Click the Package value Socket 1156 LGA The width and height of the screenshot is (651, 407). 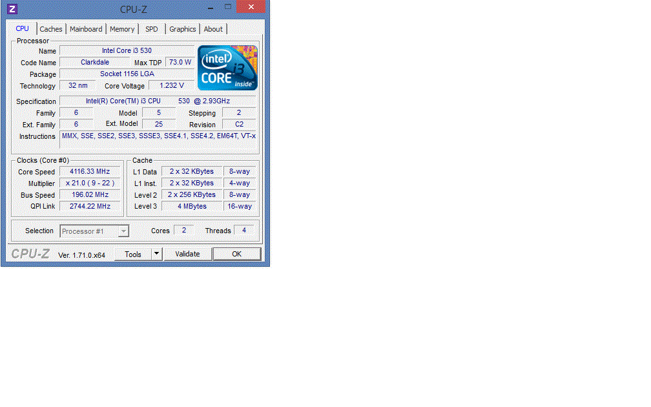127,74
